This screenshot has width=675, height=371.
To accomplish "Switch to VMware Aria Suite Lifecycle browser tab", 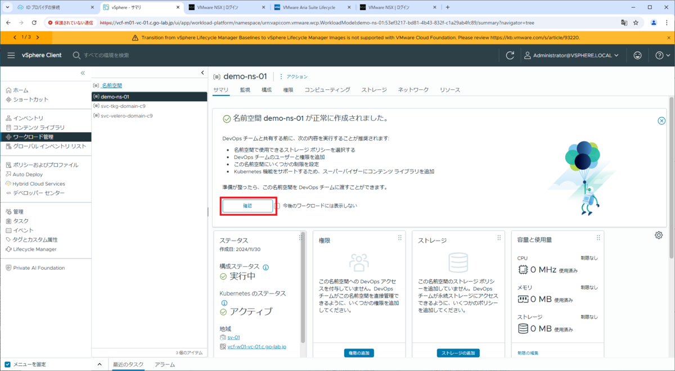I will (312, 7).
